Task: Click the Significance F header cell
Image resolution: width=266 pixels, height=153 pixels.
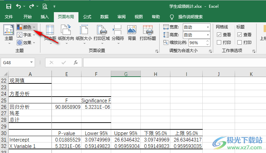Action: (x=96, y=100)
